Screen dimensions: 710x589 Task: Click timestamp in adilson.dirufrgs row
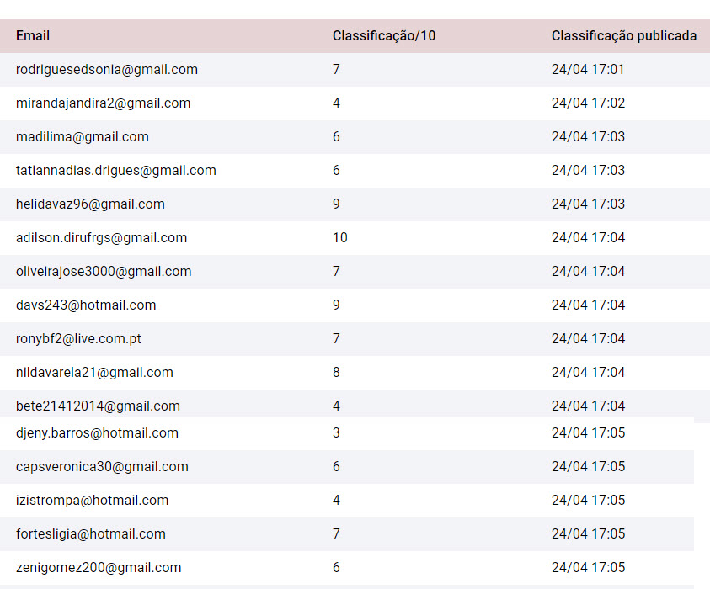[x=588, y=237]
